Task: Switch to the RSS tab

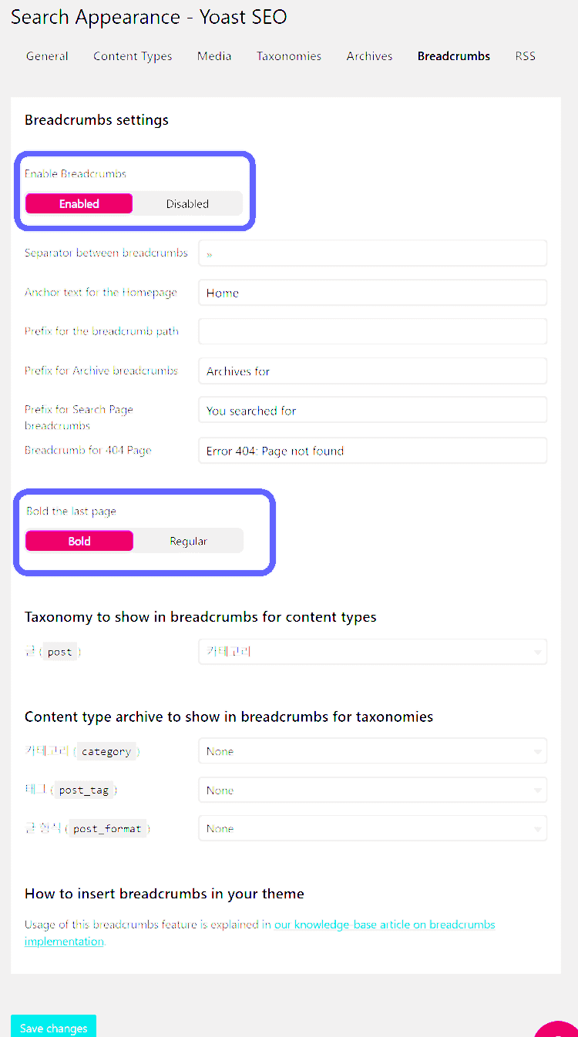Action: point(526,56)
